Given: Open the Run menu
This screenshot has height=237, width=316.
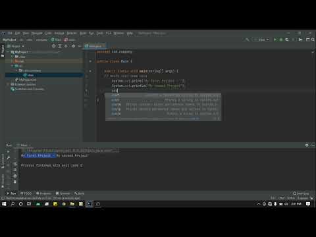Looking at the screenshot, I should [x=91, y=34].
